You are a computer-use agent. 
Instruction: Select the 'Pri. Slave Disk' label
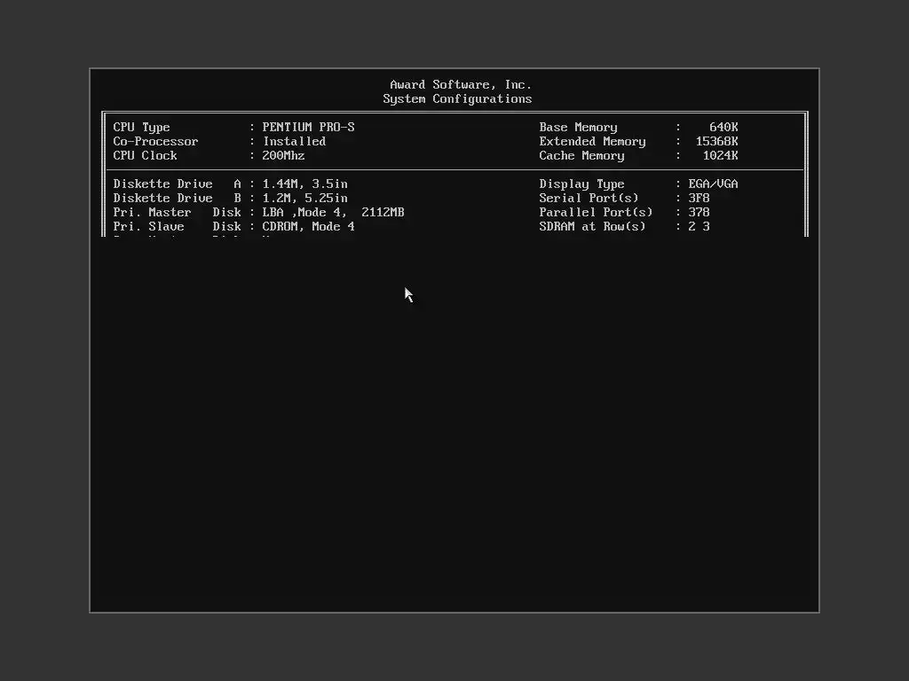177,226
